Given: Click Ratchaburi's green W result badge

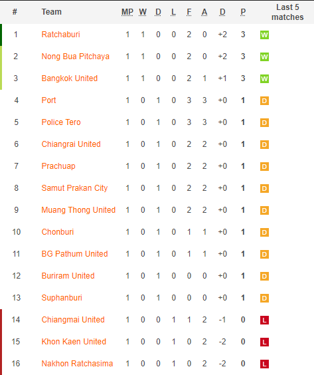Looking at the screenshot, I should click(x=264, y=35).
